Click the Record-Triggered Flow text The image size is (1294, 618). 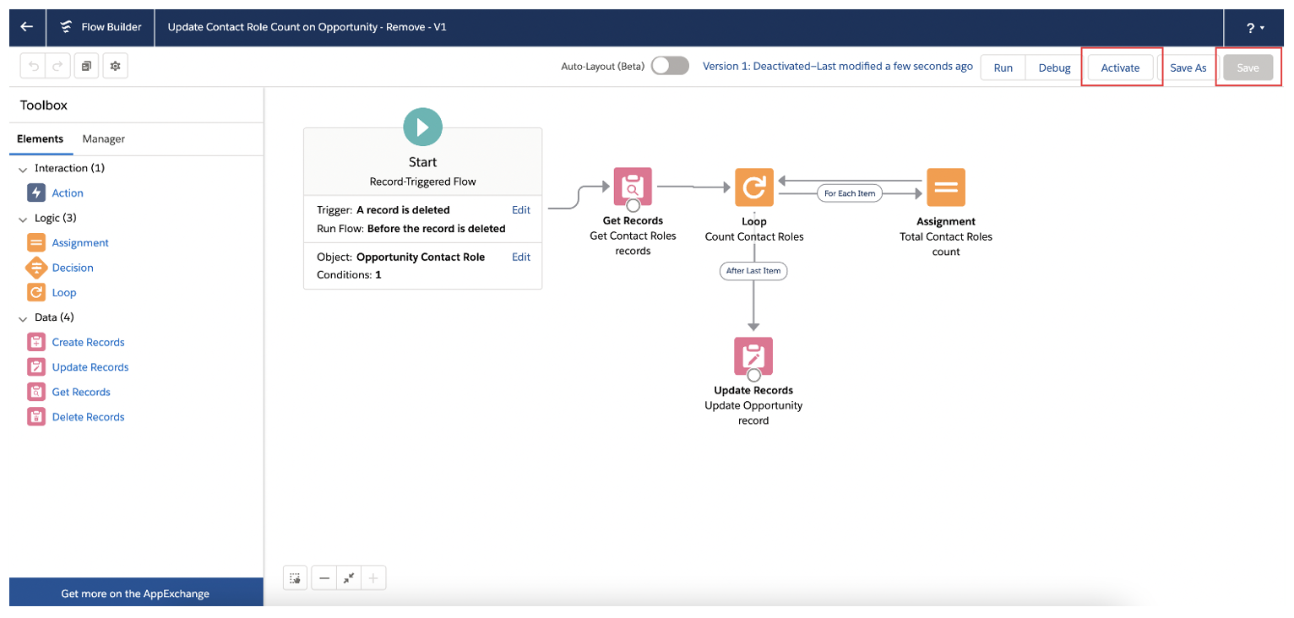(422, 182)
